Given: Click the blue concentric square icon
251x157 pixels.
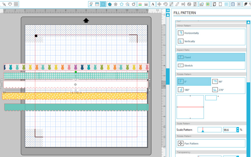Looking at the screenshot, I should click(233, 4).
